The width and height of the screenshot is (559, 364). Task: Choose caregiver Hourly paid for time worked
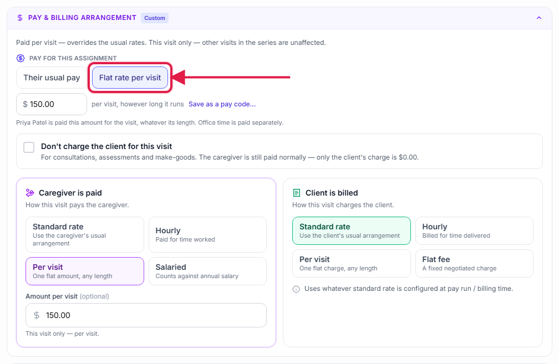point(207,235)
